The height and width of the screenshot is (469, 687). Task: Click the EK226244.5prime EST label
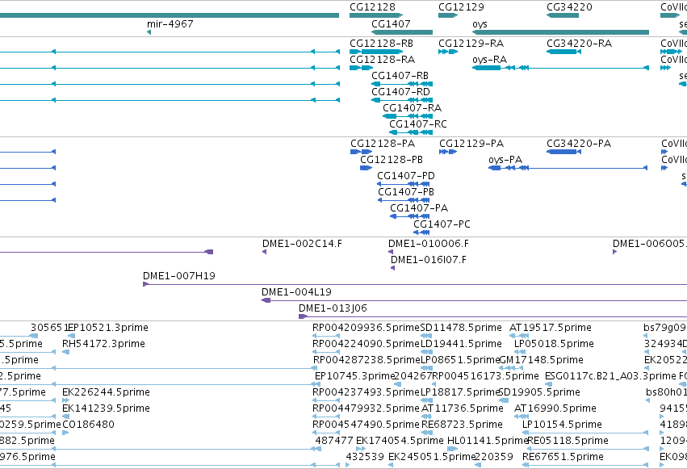(x=106, y=392)
